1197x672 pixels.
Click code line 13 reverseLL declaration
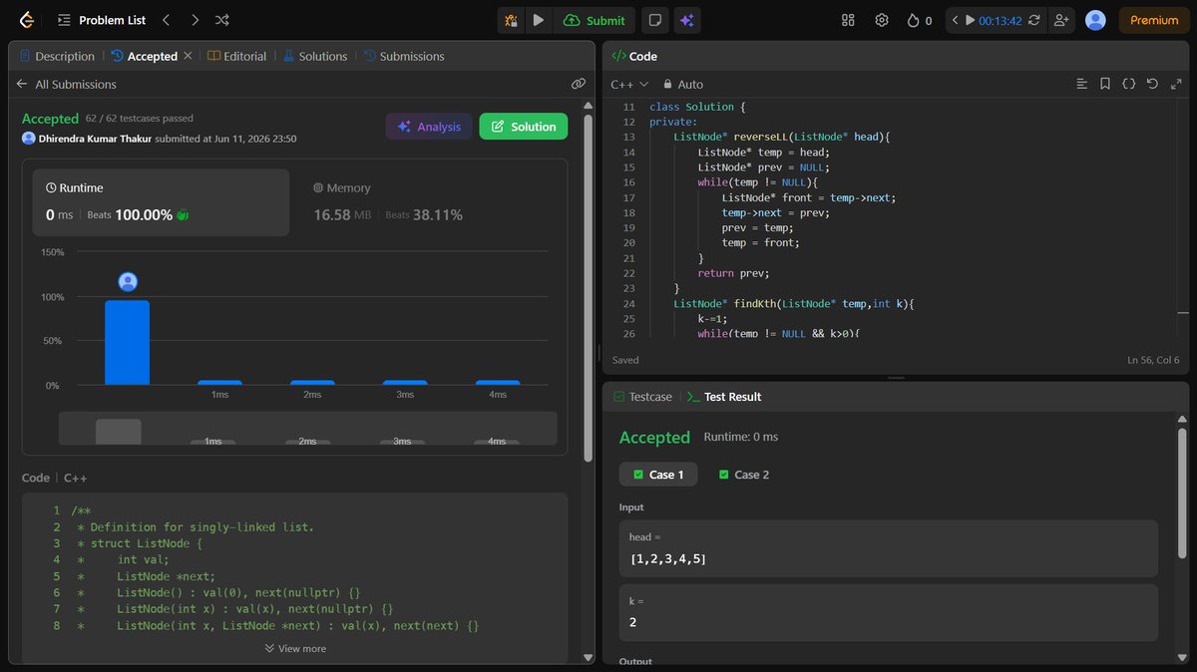pos(781,137)
